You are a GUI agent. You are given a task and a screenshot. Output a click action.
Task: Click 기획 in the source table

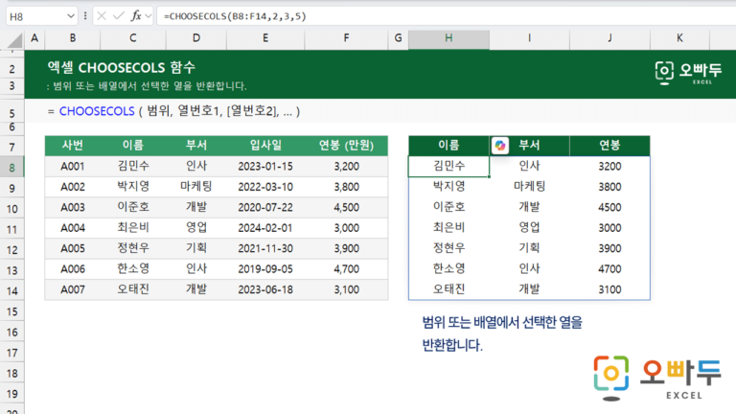pyautogui.click(x=196, y=248)
